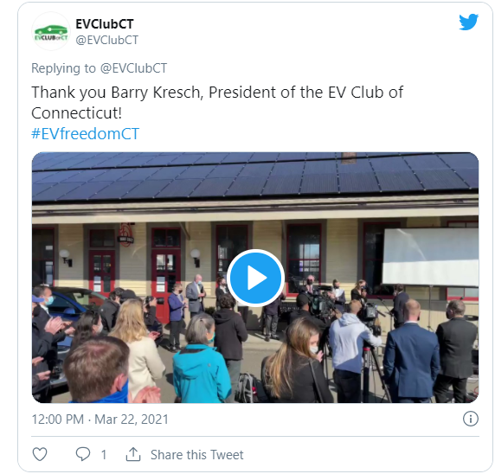Like the tweet with the heart icon

pyautogui.click(x=40, y=454)
